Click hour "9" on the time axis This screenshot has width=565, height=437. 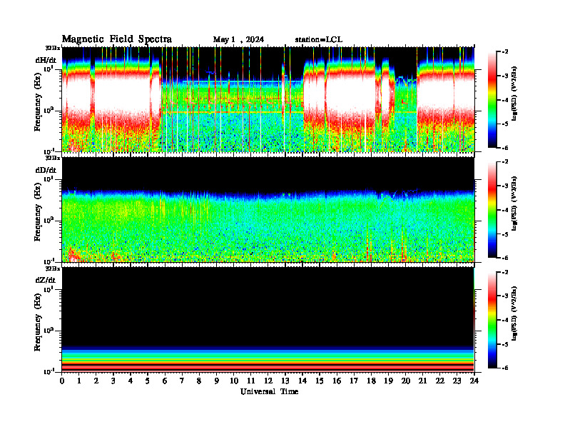point(217,381)
